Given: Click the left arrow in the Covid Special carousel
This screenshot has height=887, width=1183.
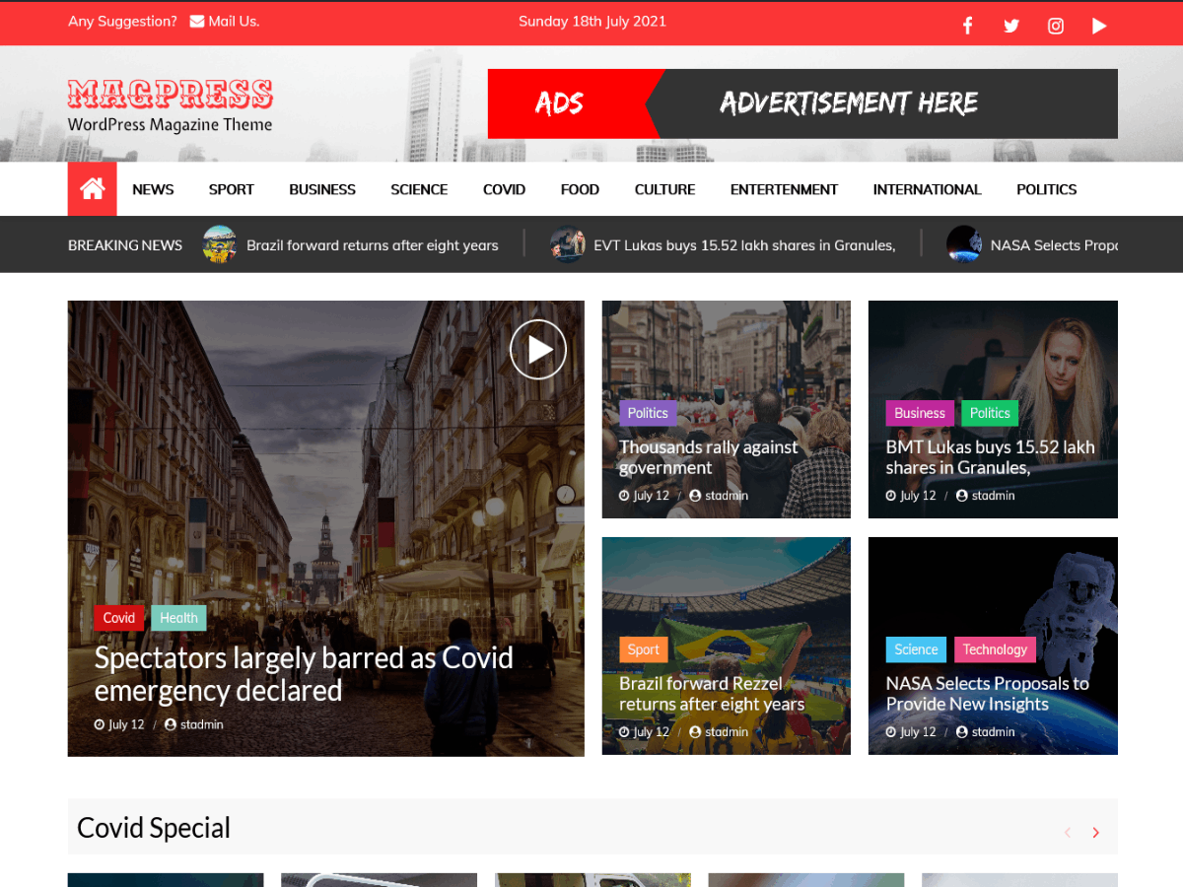Looking at the screenshot, I should click(x=1068, y=832).
